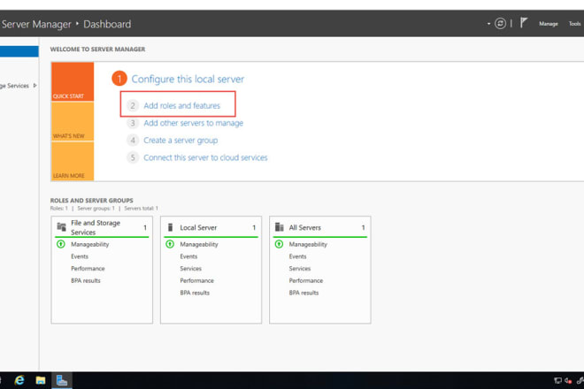Viewport: 584px width, 389px height.
Task: Click Add other servers to manage
Action: pyautogui.click(x=193, y=123)
